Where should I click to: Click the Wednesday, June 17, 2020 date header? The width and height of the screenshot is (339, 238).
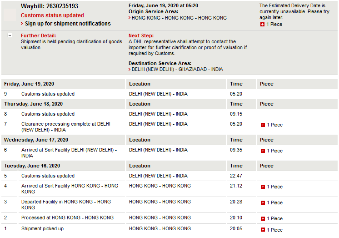click(36, 140)
